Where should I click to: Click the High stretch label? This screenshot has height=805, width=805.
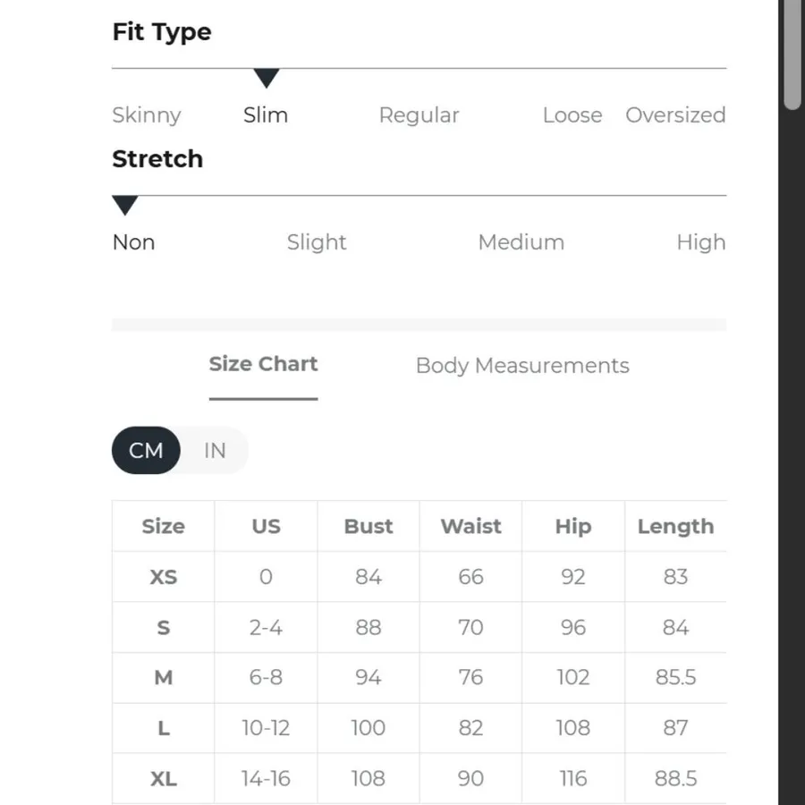[x=700, y=242]
